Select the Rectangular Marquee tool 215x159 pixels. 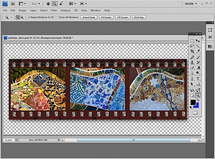(x=192, y=41)
